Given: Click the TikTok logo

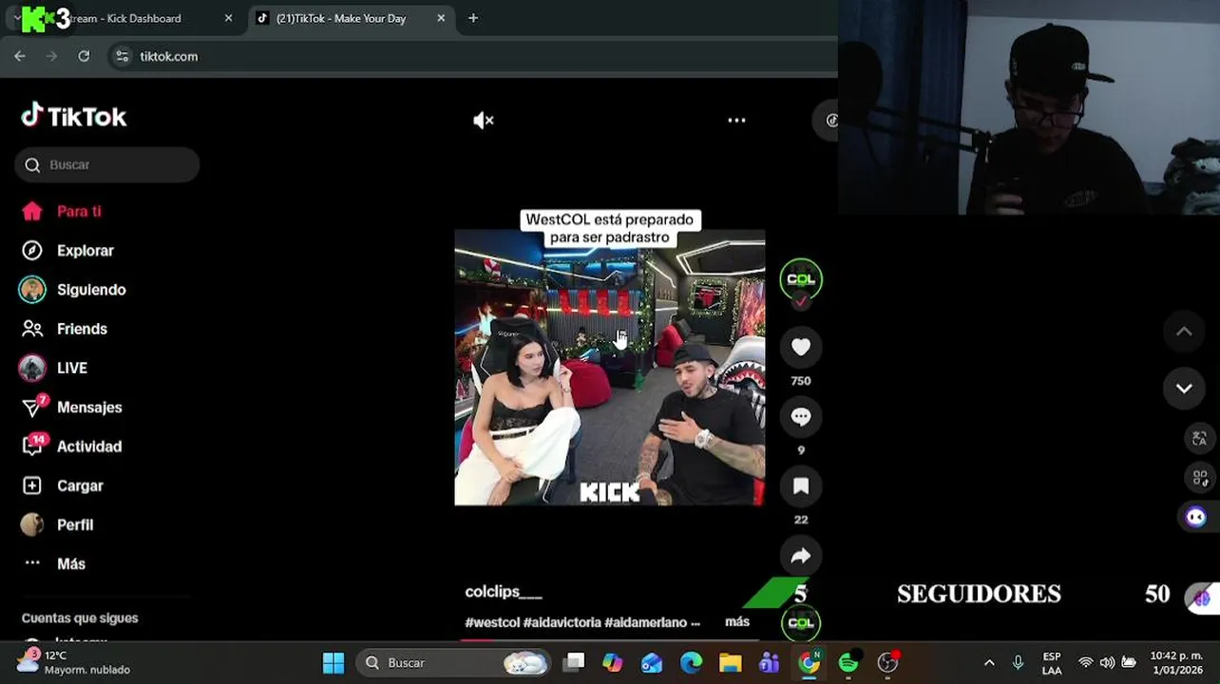Looking at the screenshot, I should point(74,116).
